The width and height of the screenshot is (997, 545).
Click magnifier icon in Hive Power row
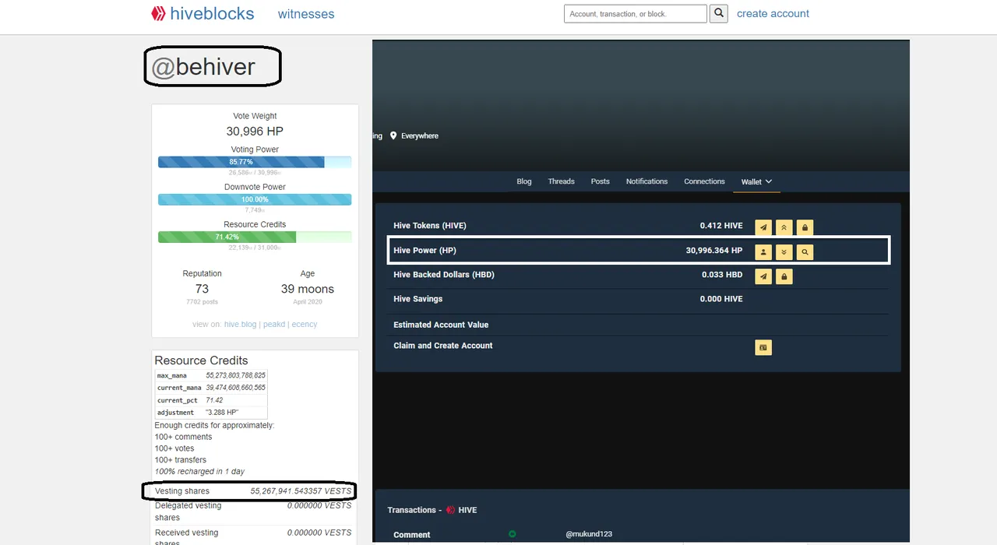pyautogui.click(x=805, y=251)
